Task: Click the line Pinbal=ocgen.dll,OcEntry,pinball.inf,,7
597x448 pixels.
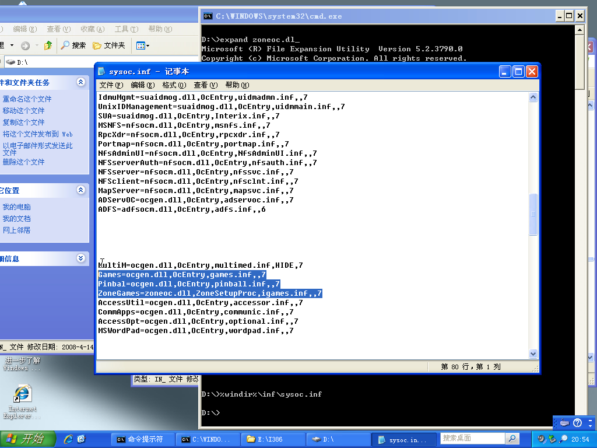Action: pos(189,284)
